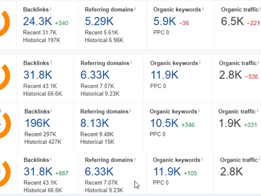The image size is (261, 196).
Task: Open the 24.3K backlinks value
Action: pos(38,21)
